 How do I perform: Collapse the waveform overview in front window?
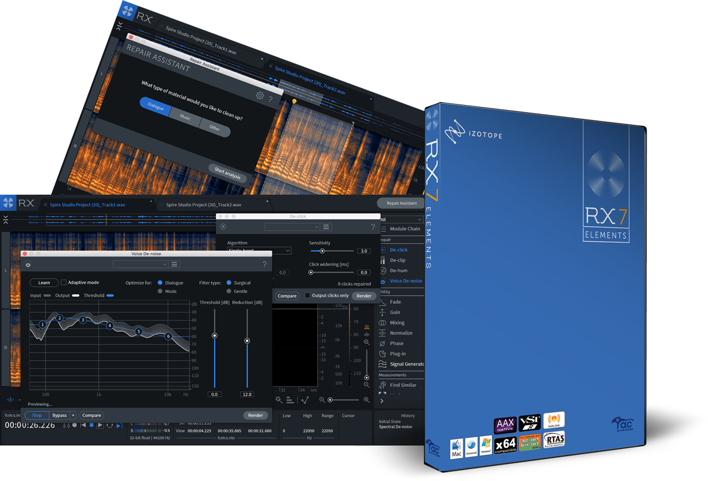point(6,219)
